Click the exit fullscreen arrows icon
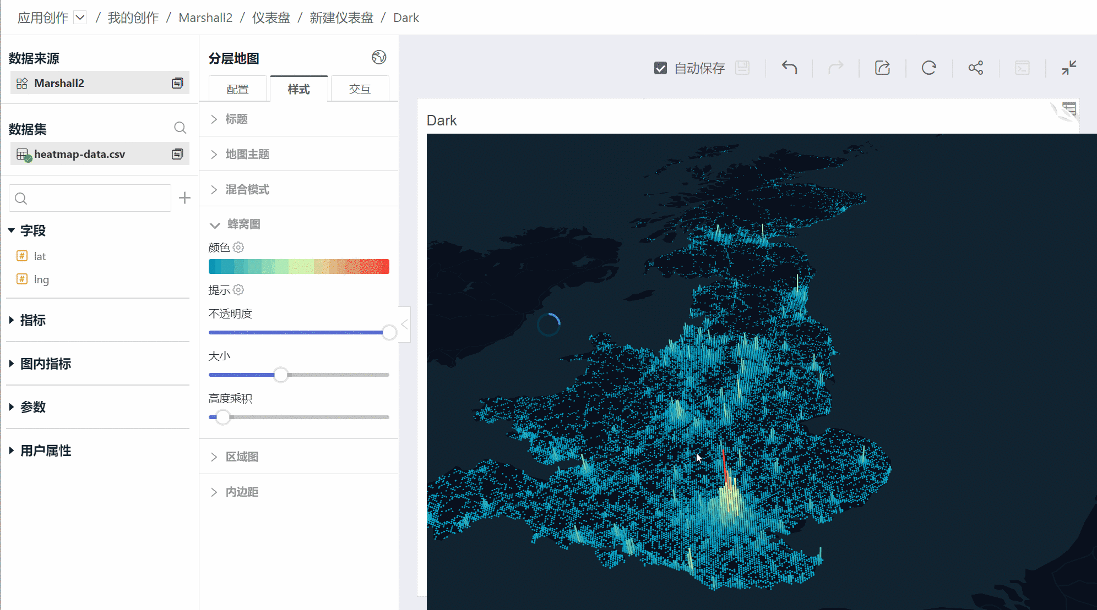 coord(1069,68)
